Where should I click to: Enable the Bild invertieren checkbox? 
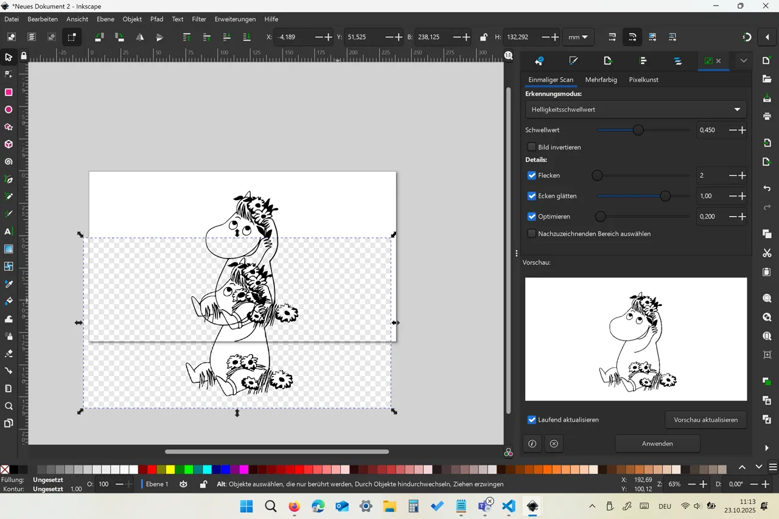coord(532,147)
